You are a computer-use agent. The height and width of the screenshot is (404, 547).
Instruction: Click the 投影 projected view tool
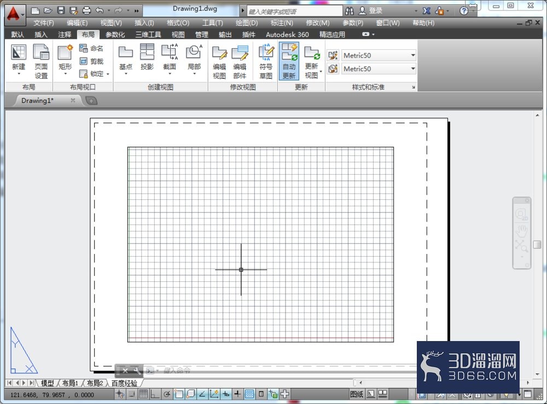pos(147,57)
